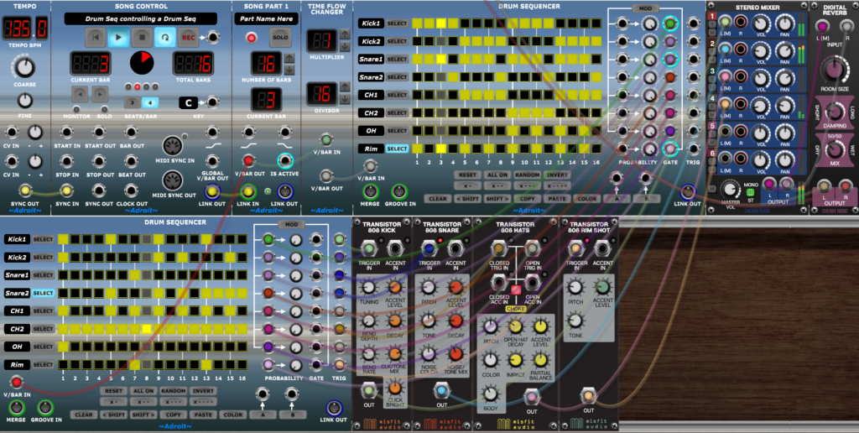This screenshot has width=859, height=433.
Task: Click the Stereo Mixer output L jack
Action: 770,184
